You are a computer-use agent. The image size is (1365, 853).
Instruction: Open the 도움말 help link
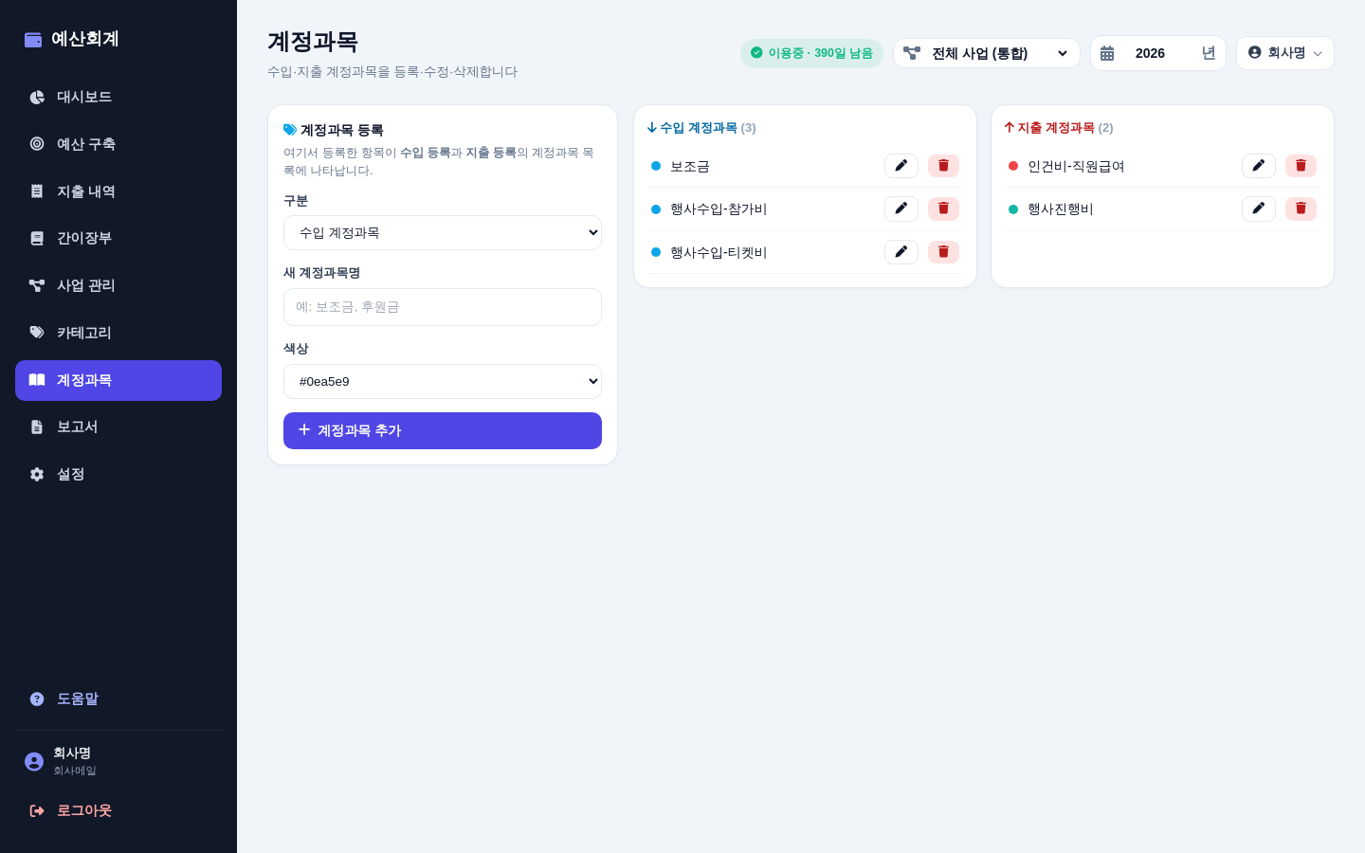[x=118, y=699]
